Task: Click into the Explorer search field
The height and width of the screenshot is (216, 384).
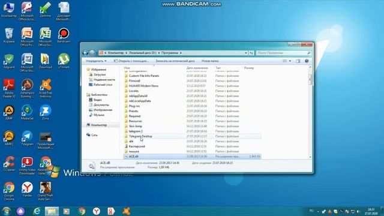Action: pos(281,53)
